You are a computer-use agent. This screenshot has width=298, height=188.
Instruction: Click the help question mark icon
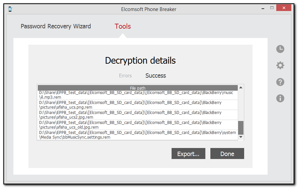click(280, 82)
